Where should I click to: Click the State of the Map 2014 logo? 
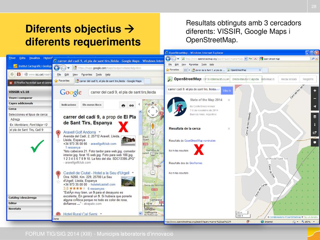point(177,107)
